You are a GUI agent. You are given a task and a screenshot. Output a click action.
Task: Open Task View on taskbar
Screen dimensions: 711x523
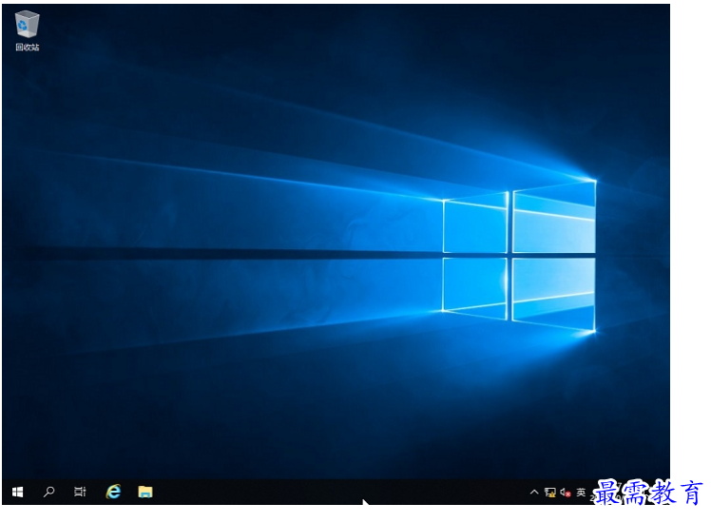coord(80,492)
